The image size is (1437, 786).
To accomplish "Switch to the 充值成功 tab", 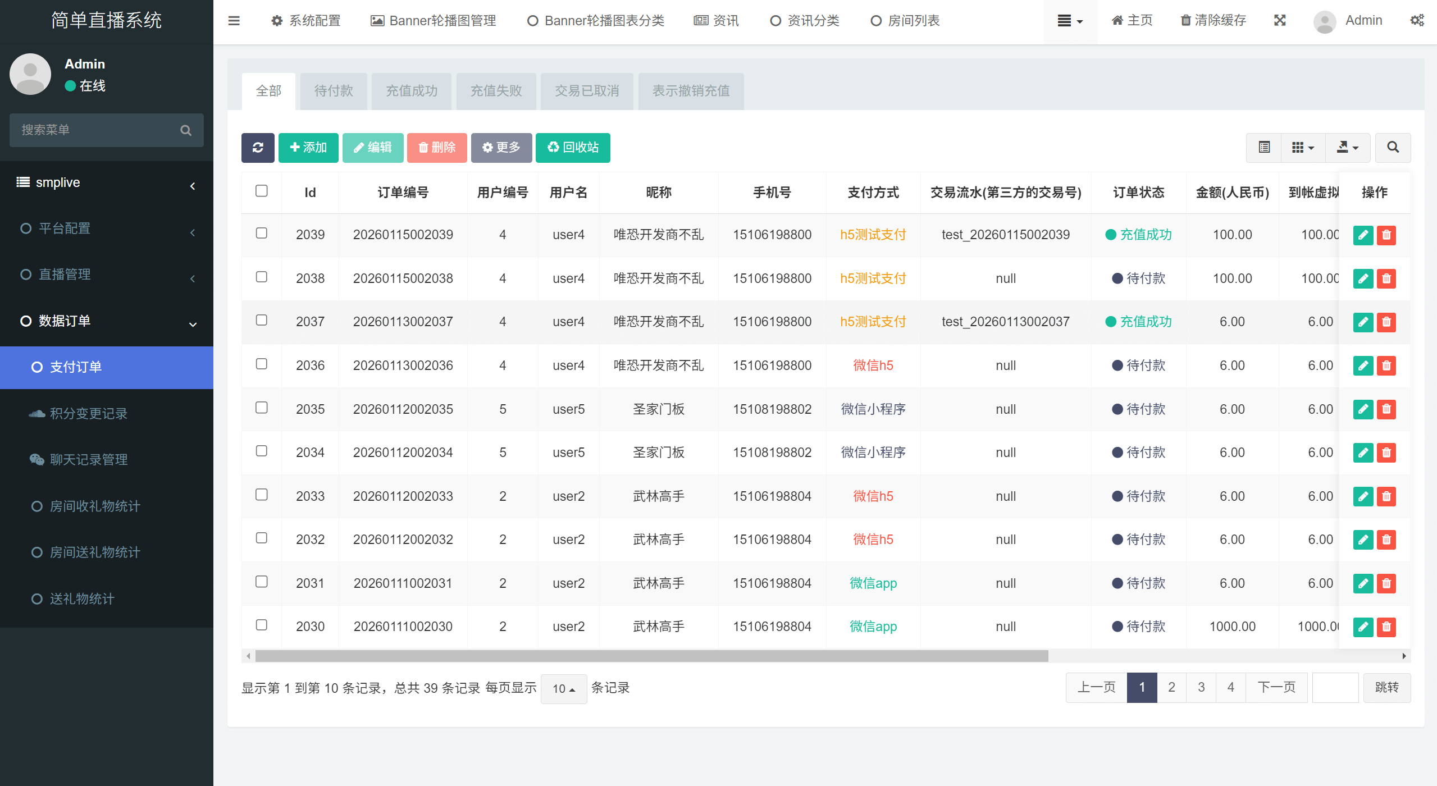I will tap(411, 91).
